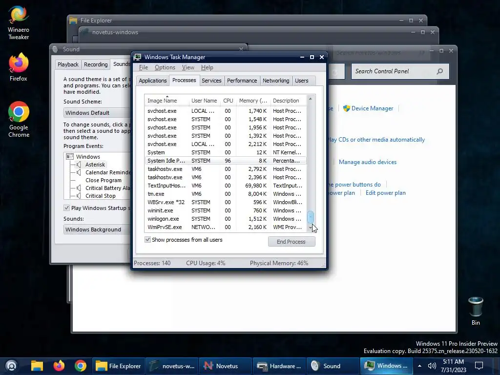Open pinned File Explorer folder icon on taskbar

pos(37,366)
